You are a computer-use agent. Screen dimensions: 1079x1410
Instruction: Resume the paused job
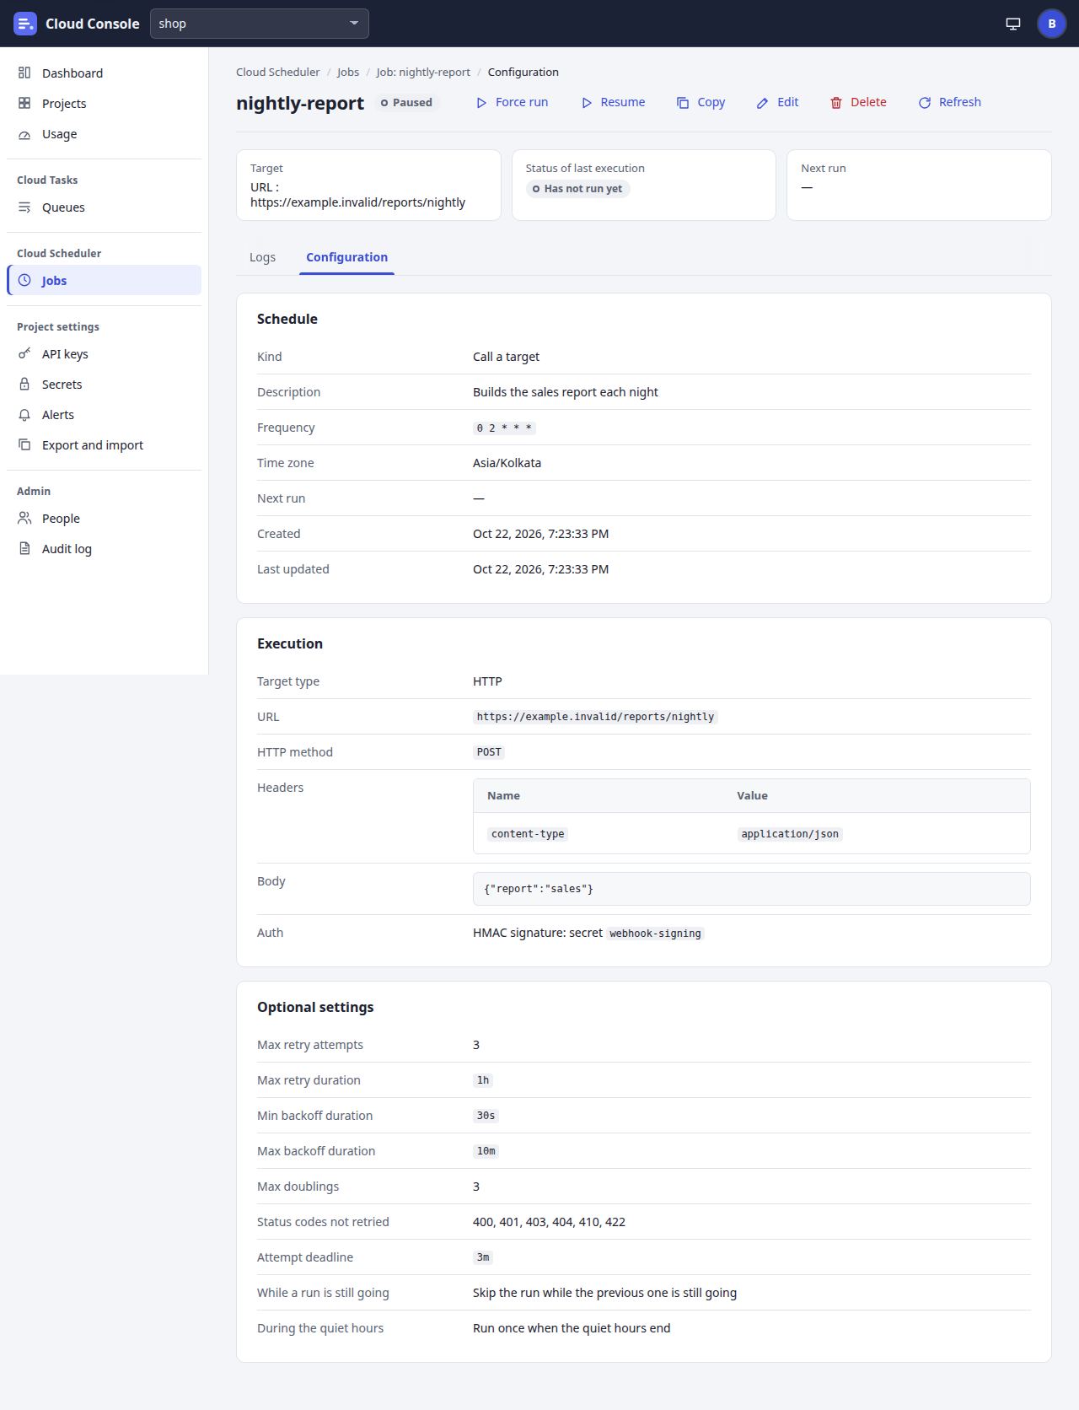(613, 102)
